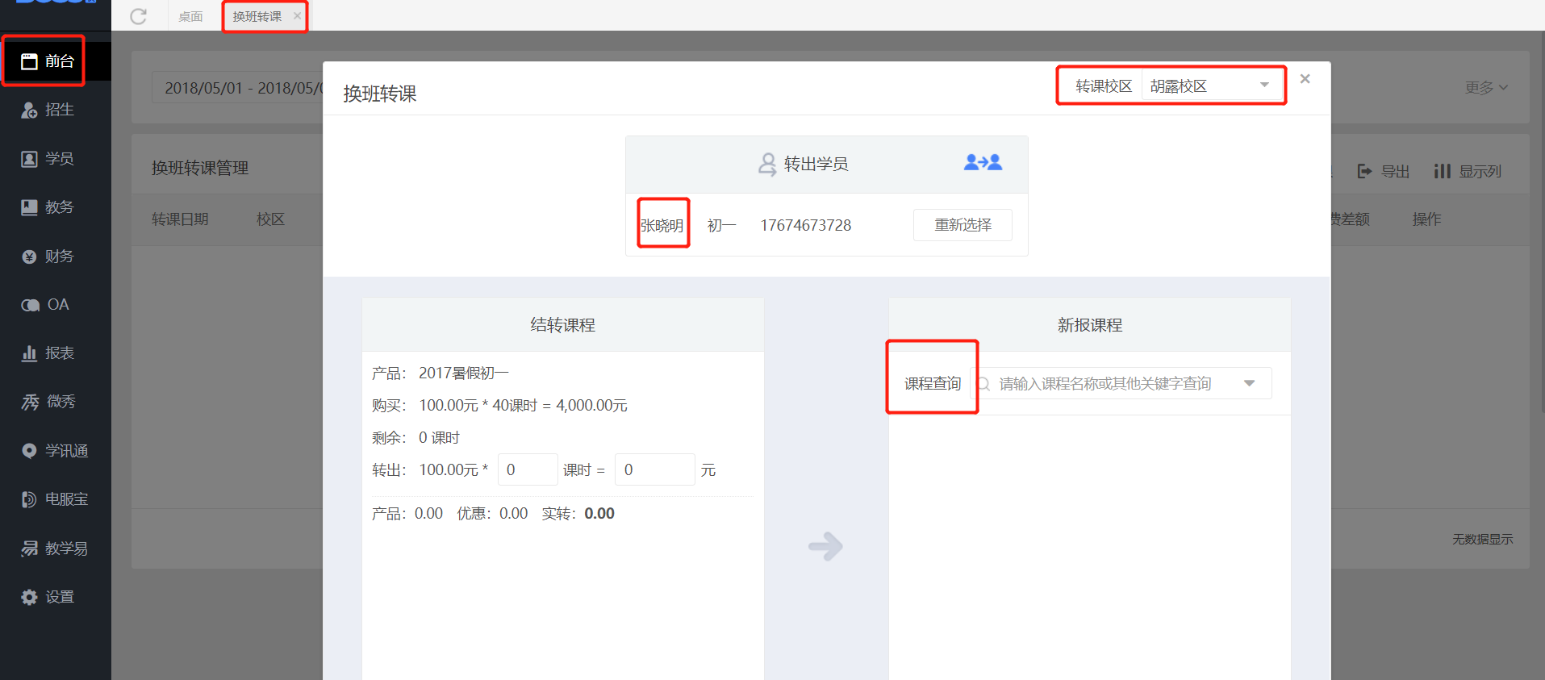Click the 结转课程 panel header

point(563,325)
